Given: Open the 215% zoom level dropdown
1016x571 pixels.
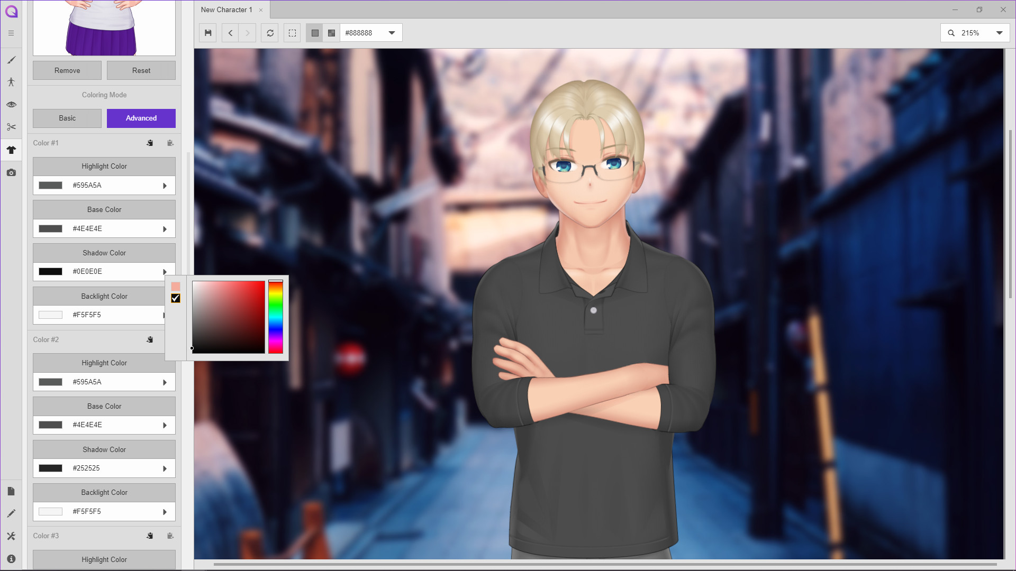Looking at the screenshot, I should pos(999,33).
